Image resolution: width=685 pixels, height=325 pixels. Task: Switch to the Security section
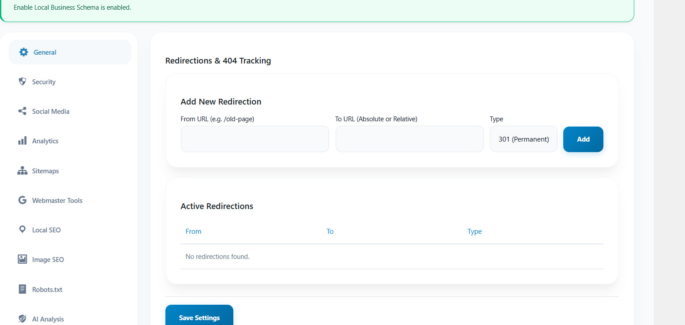(44, 82)
